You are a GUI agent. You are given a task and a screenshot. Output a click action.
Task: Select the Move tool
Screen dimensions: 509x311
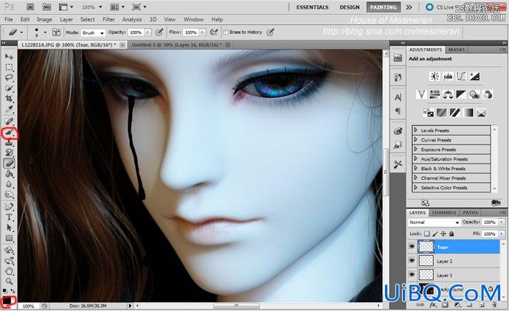(9, 57)
